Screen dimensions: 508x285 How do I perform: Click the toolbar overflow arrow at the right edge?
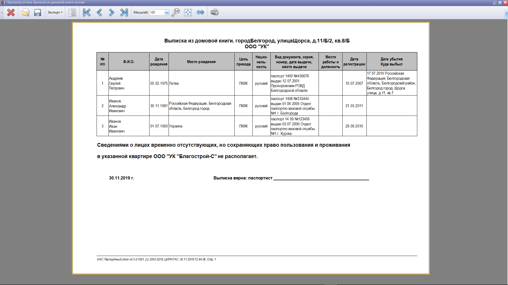point(506,12)
